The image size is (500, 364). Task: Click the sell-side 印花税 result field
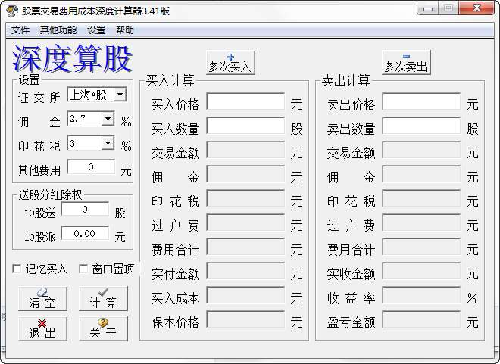(x=421, y=198)
